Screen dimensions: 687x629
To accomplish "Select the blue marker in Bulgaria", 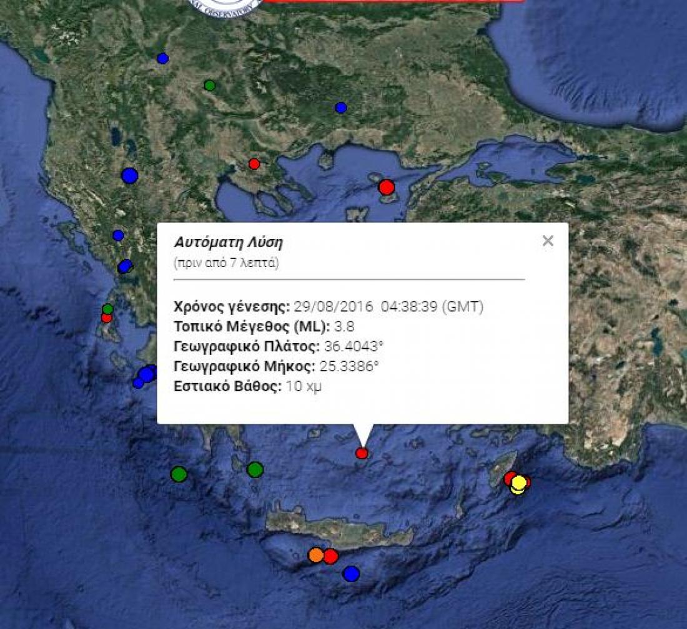I will (x=341, y=108).
